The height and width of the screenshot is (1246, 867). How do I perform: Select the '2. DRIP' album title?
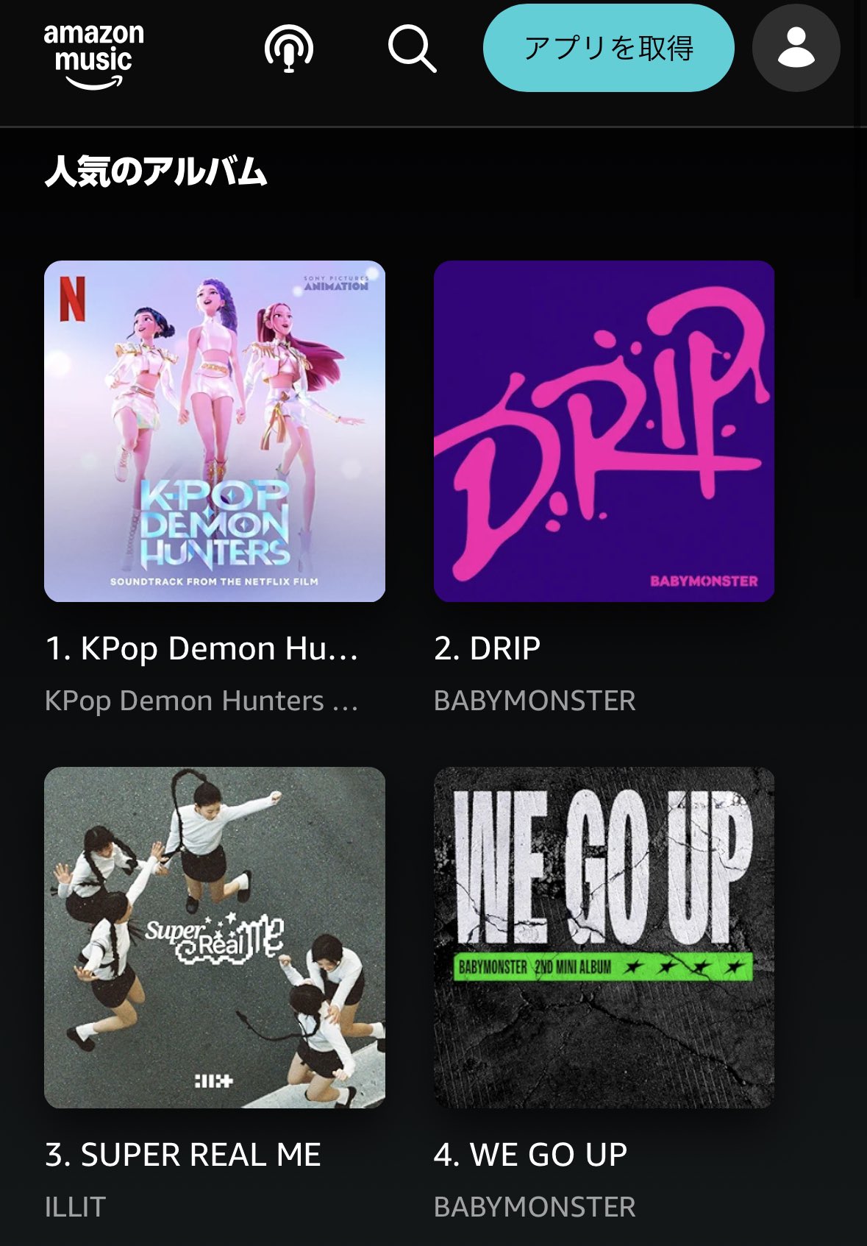tap(487, 648)
